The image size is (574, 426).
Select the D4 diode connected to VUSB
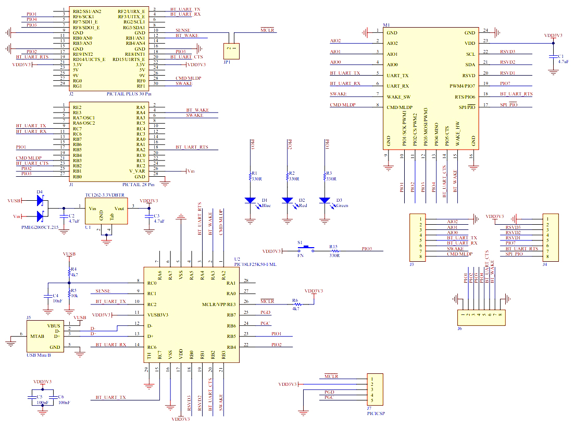[x=40, y=201]
